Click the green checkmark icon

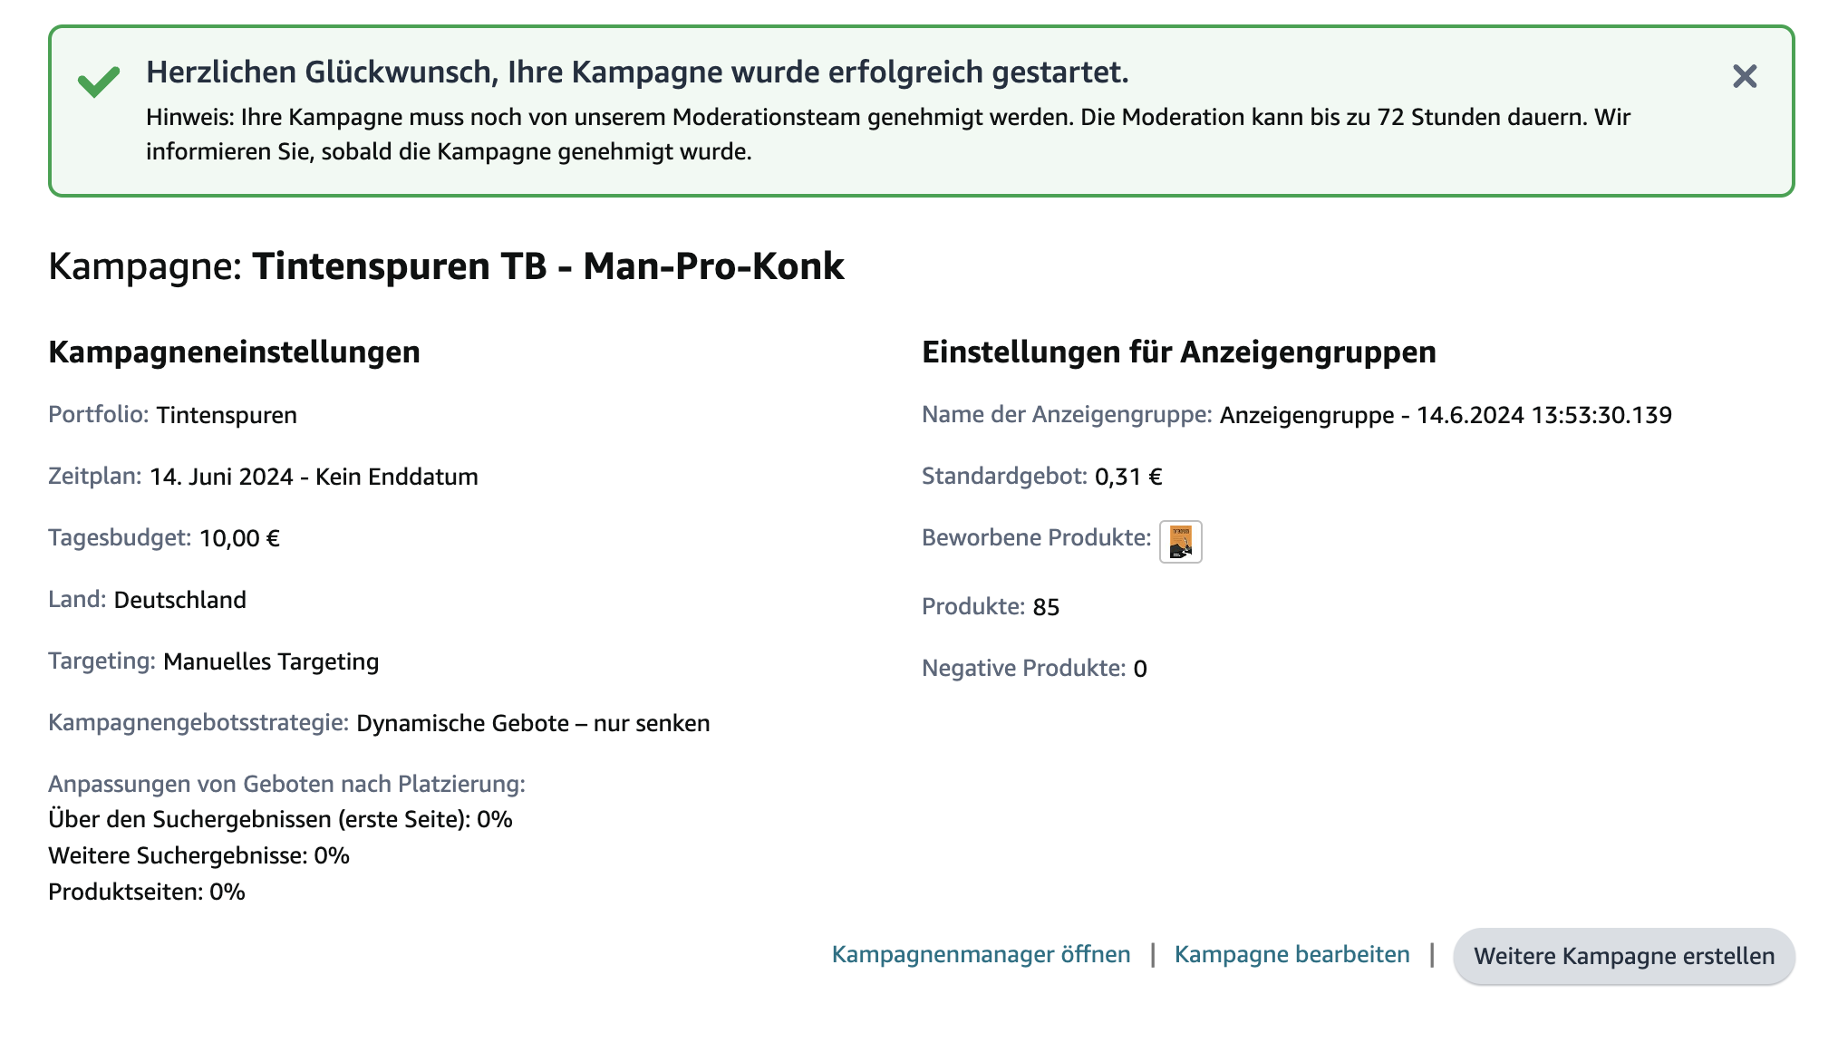[x=99, y=82]
